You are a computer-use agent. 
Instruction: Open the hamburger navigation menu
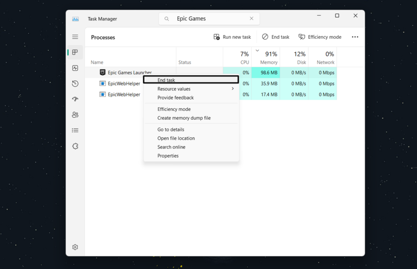75,37
